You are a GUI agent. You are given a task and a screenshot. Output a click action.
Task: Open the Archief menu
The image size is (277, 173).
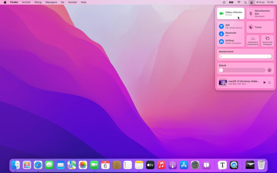click(26, 2)
